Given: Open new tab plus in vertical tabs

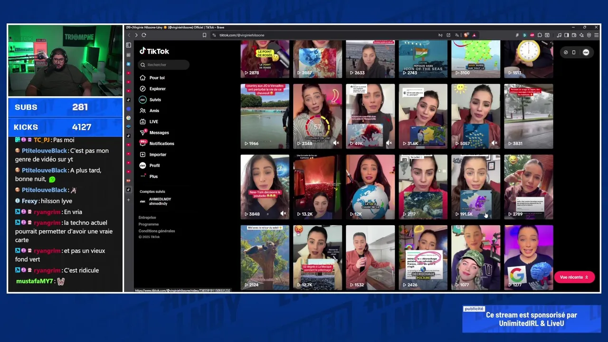Looking at the screenshot, I should point(128,200).
